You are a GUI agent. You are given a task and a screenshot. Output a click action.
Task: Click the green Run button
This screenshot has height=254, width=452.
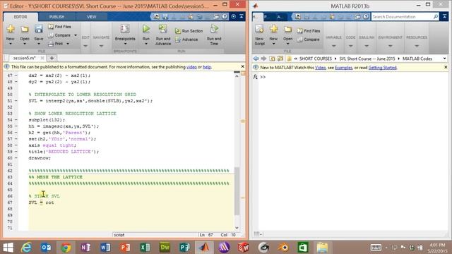point(146,29)
